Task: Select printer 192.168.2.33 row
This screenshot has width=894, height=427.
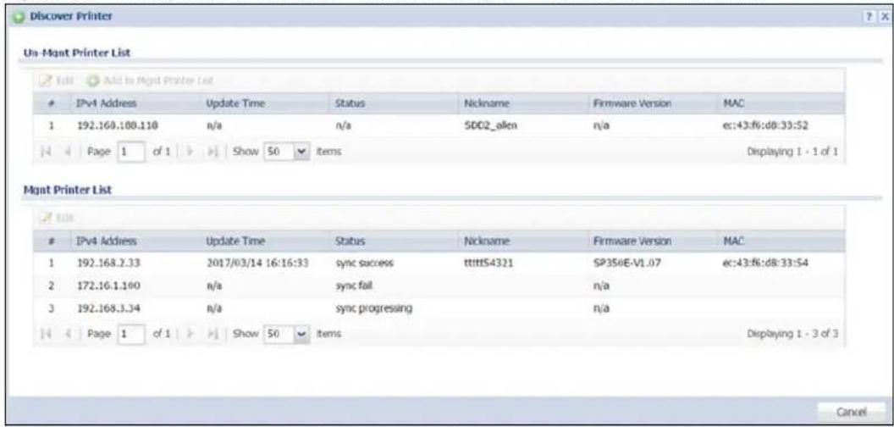Action: pyautogui.click(x=439, y=263)
